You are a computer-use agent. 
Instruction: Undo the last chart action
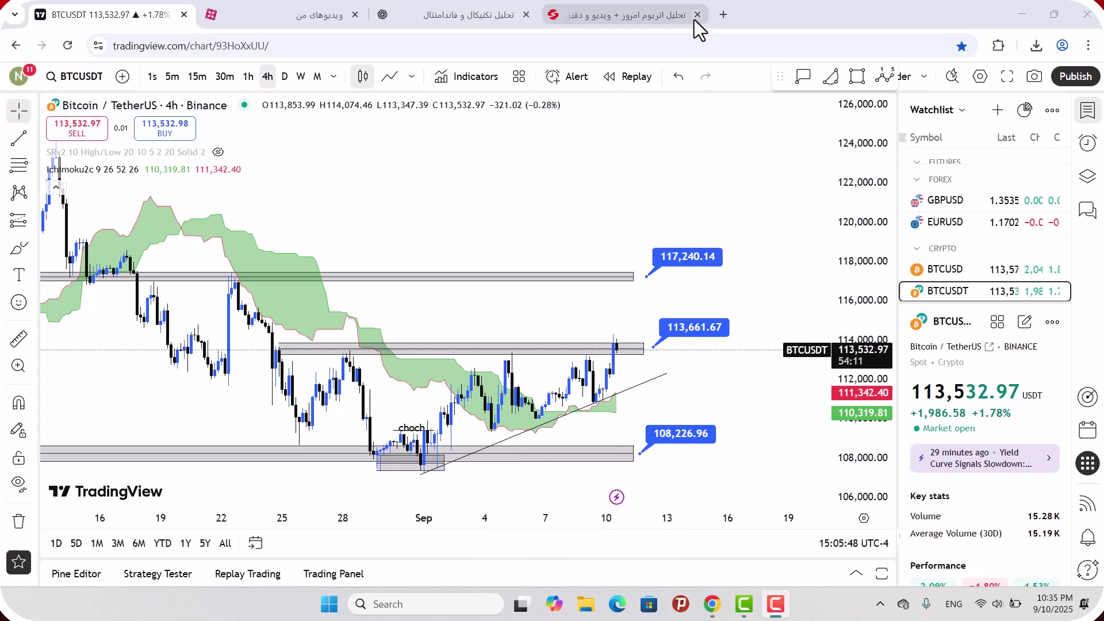(678, 76)
